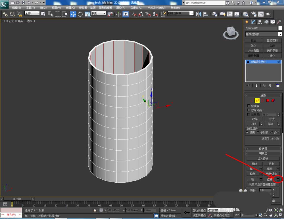Screen dimensions: 284x219
Task: Select the Edge sub-object level icon
Action: (x=257, y=100)
